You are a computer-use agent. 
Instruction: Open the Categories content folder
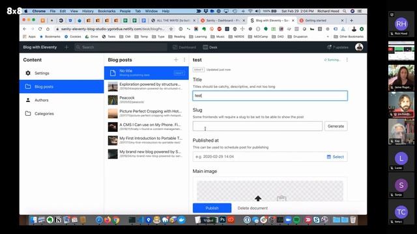(x=61, y=114)
